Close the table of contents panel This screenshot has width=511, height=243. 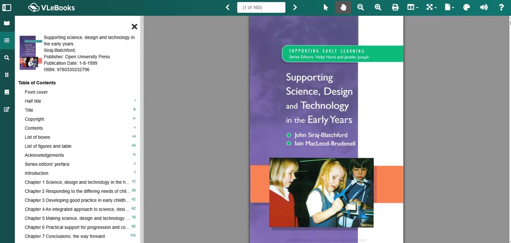(x=135, y=27)
